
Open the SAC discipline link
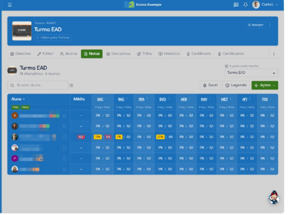(x=100, y=99)
